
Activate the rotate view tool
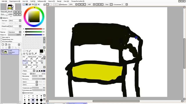pos(30,54)
